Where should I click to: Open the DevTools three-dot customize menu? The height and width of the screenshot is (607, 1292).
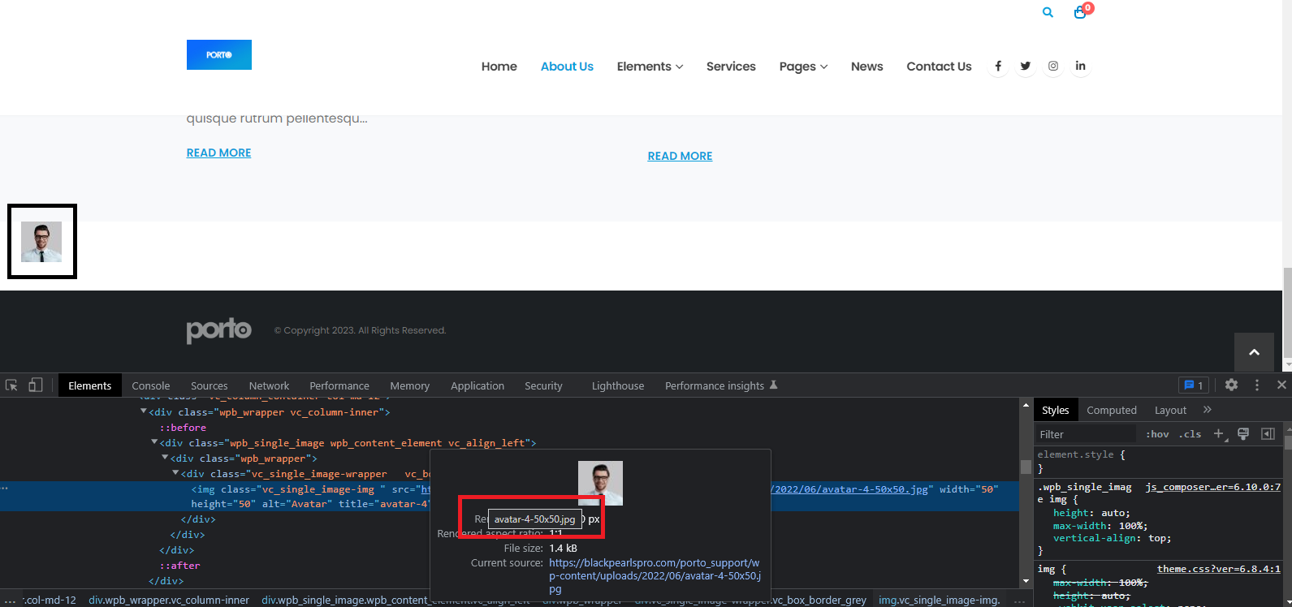1257,385
